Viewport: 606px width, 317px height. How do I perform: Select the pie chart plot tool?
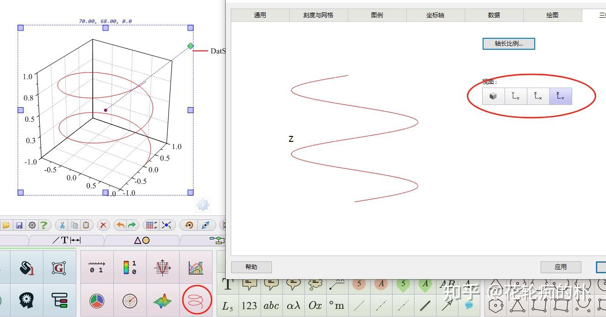97,300
